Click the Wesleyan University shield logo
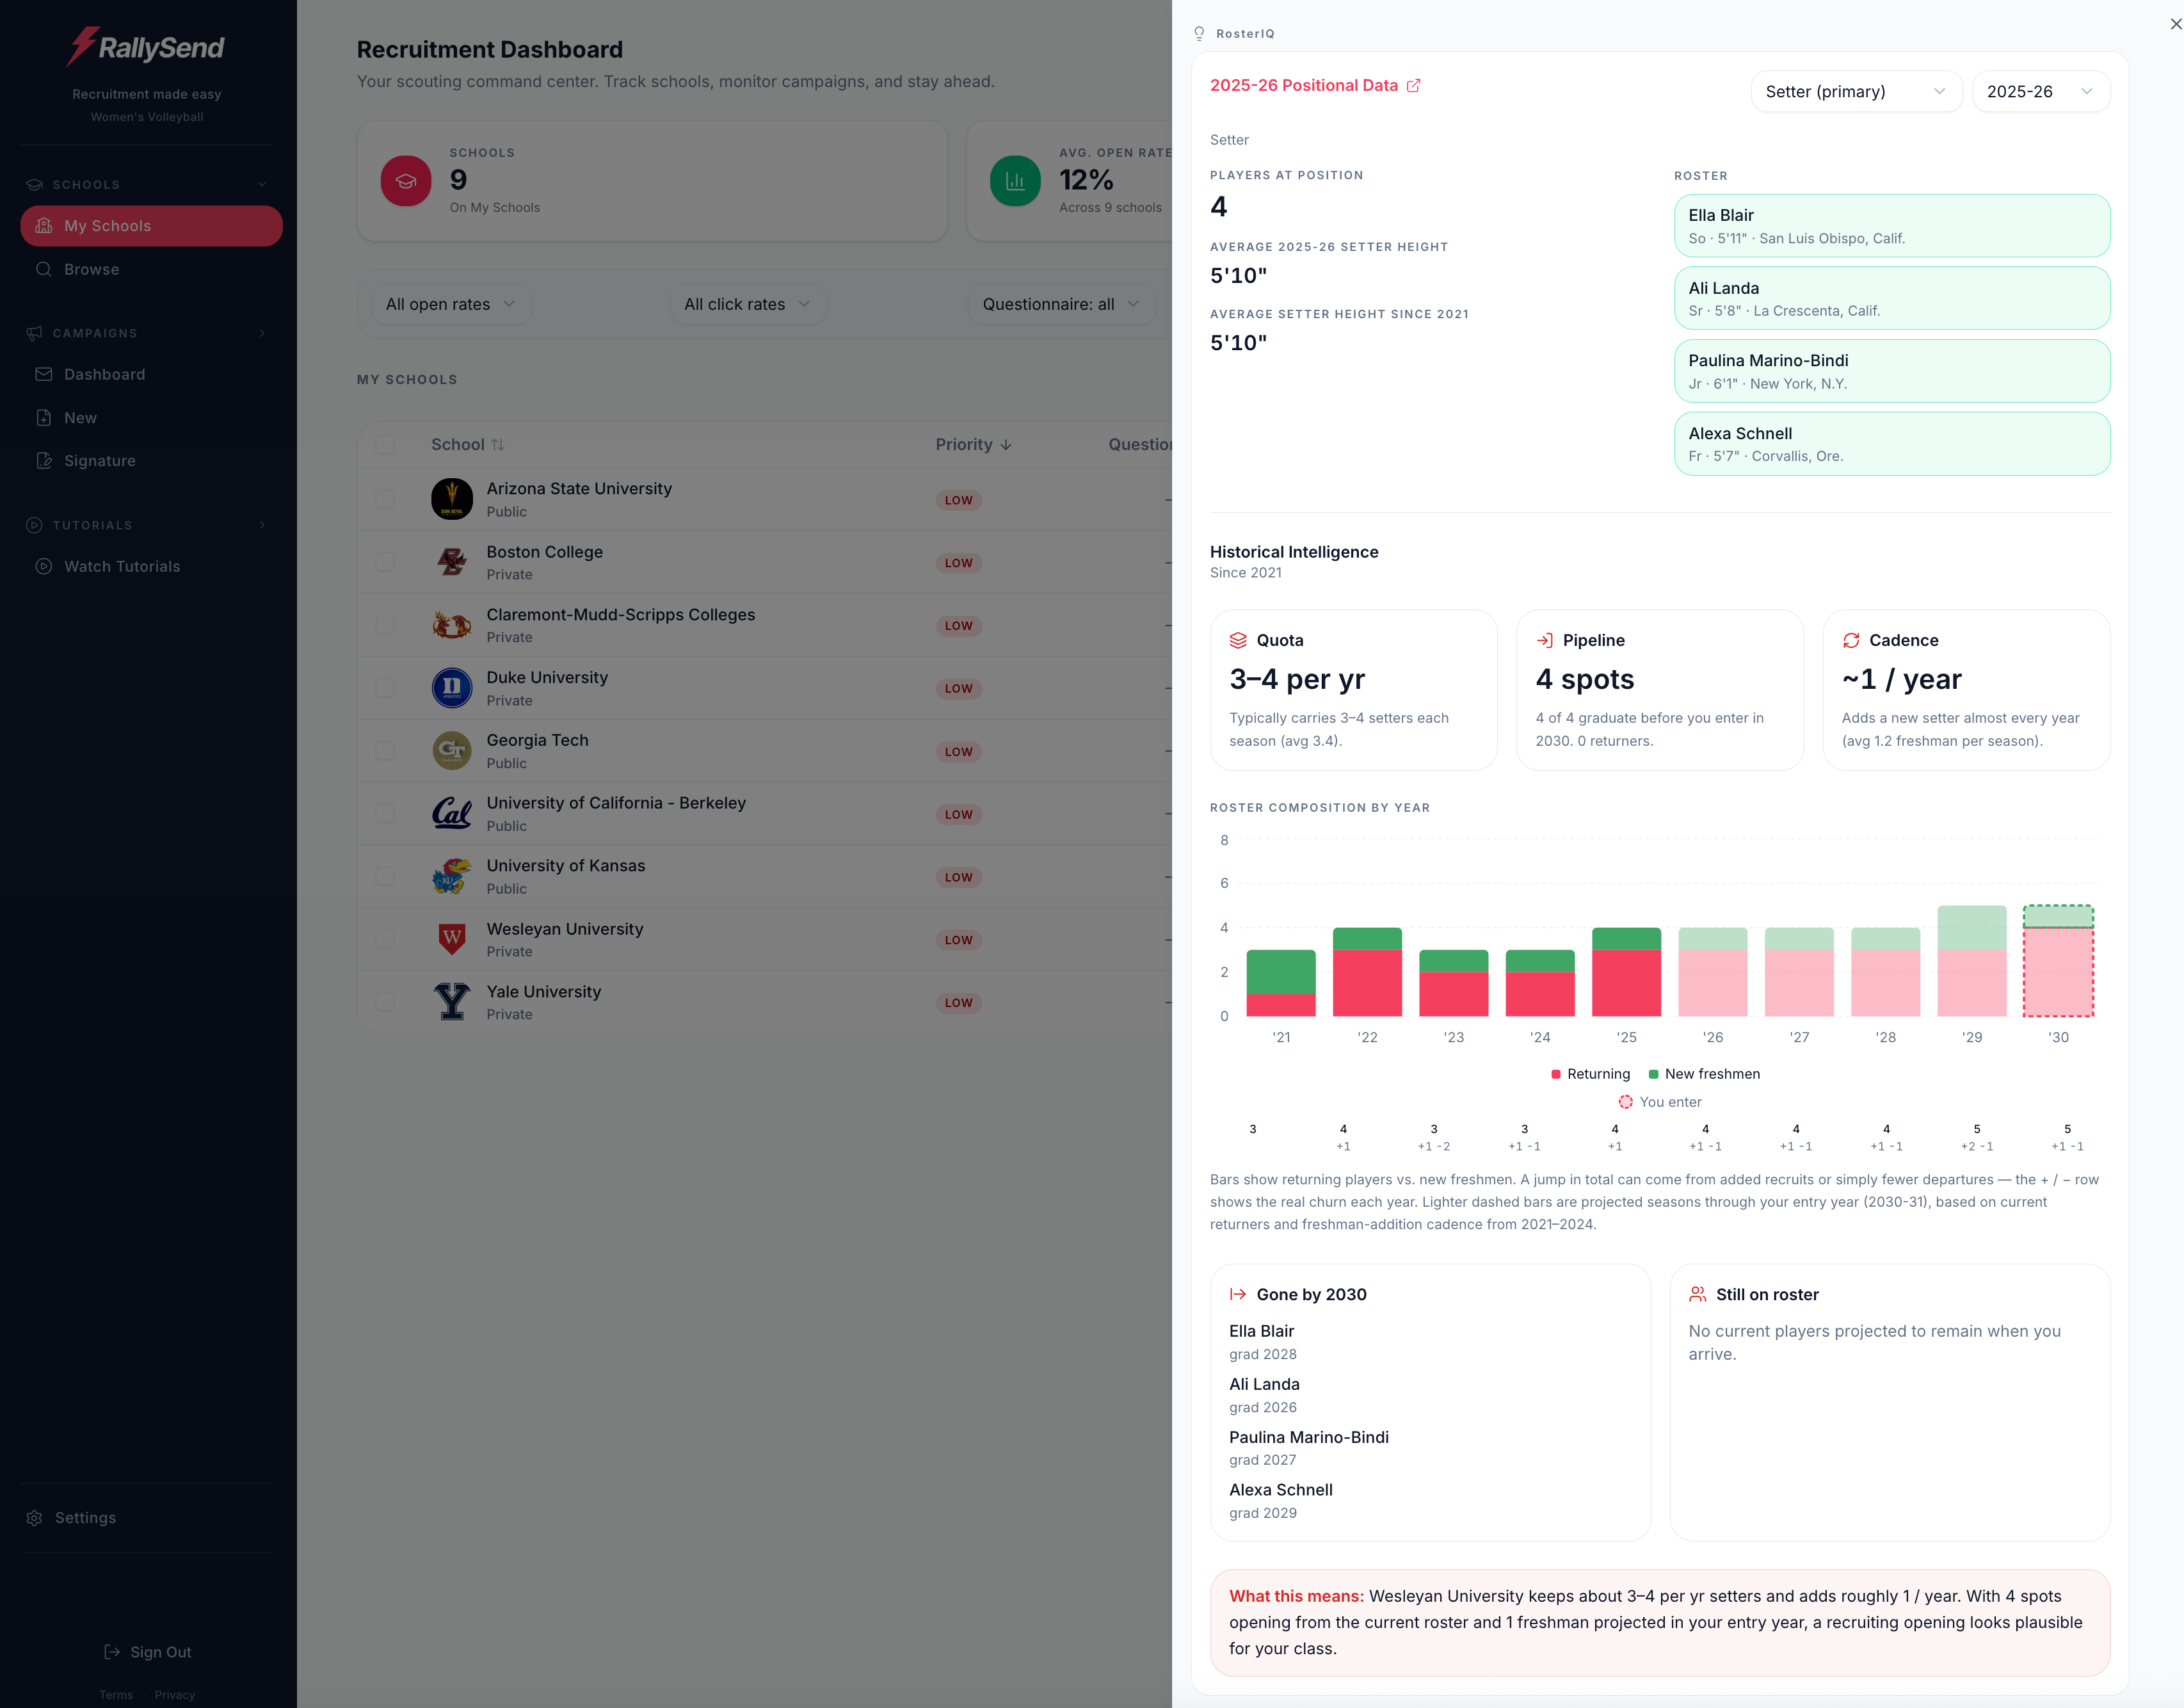2184x1708 pixels. tap(452, 939)
